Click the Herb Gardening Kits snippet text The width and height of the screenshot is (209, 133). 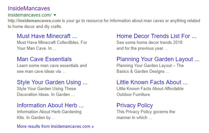[49, 114]
